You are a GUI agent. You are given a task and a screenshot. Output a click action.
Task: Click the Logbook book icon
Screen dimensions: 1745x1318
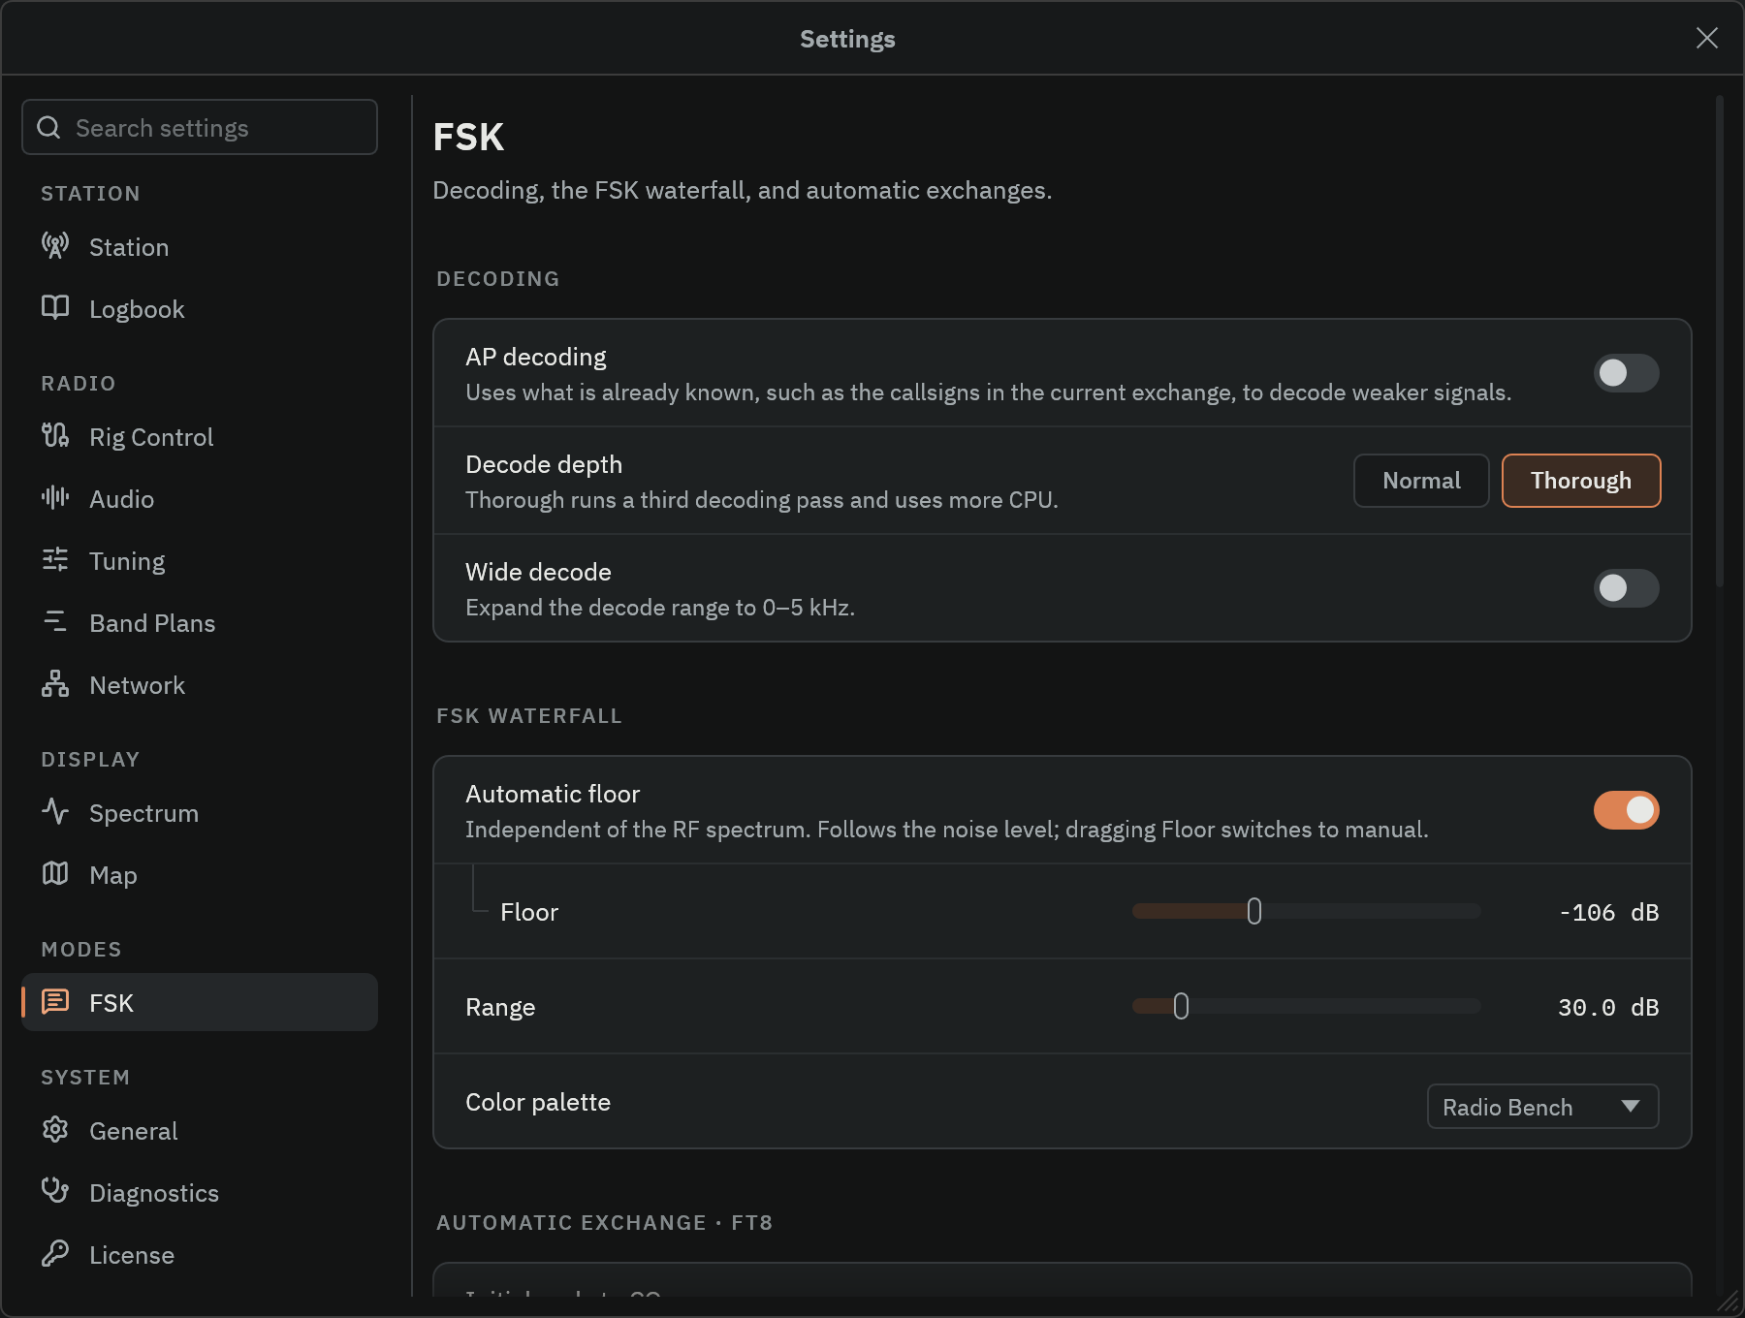(x=55, y=308)
